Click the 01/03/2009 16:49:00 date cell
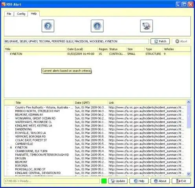The height and width of the screenshot is (188, 195). [81, 54]
